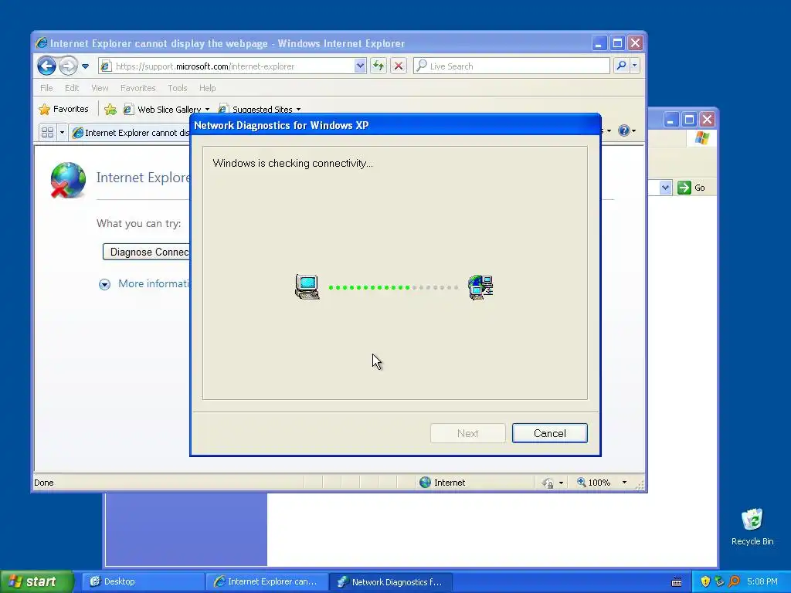Image resolution: width=791 pixels, height=593 pixels.
Task: Expand the Suggested Sites dropdown arrow
Action: point(299,110)
